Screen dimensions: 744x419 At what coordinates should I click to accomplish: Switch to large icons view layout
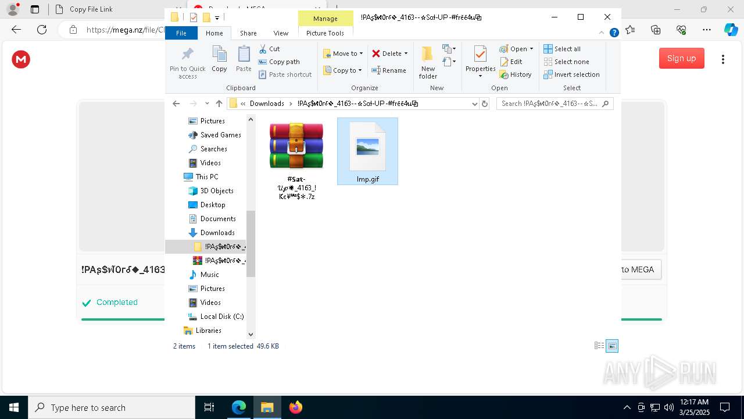pyautogui.click(x=612, y=346)
